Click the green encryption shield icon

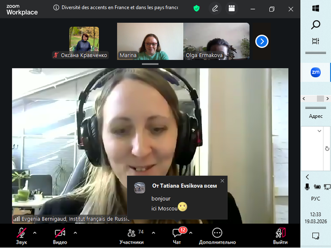pyautogui.click(x=196, y=8)
